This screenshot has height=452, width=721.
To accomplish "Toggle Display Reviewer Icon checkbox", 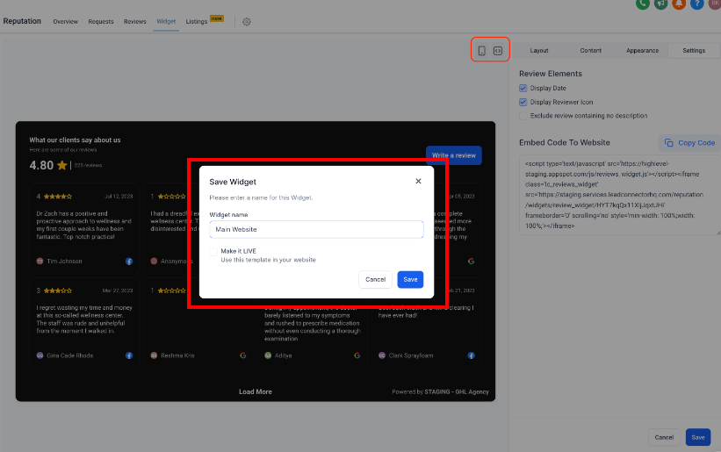I will 523,102.
